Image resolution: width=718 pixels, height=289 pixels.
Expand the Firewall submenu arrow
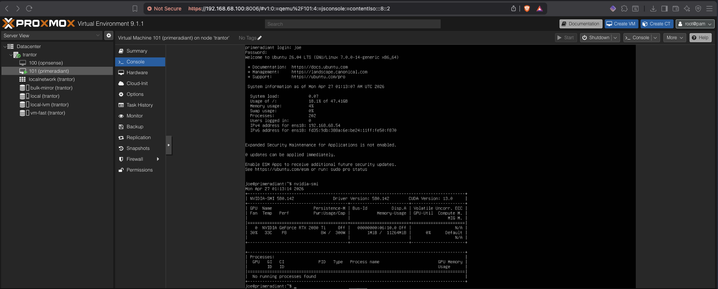[158, 159]
